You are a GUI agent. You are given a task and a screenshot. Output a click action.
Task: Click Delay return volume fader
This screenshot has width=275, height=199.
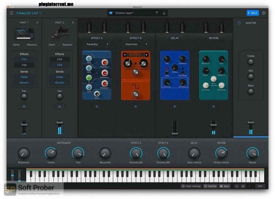point(175,134)
